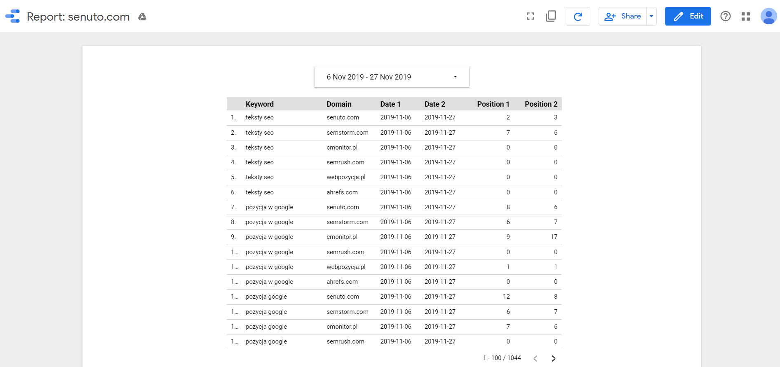The image size is (780, 367).
Task: Share the report
Action: (623, 16)
